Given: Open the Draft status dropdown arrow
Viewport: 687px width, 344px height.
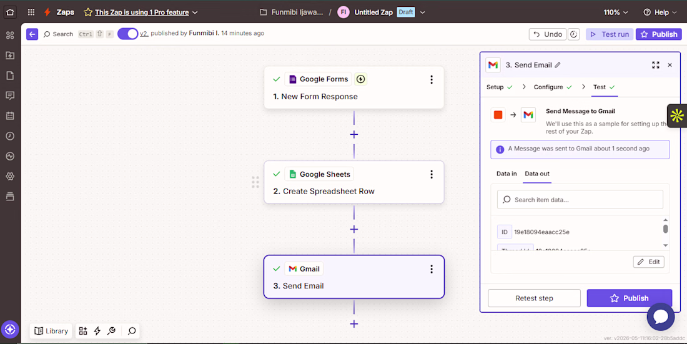Looking at the screenshot, I should tap(422, 12).
